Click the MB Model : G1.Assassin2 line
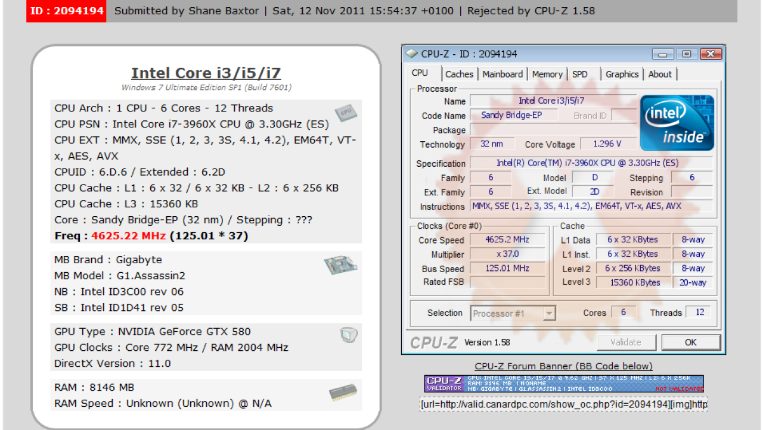The image size is (763, 430). (119, 276)
